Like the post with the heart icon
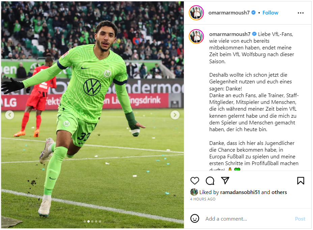Image resolution: width=313 pixels, height=230 pixels. coord(195,181)
